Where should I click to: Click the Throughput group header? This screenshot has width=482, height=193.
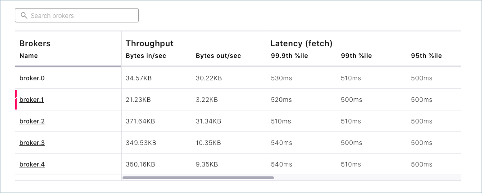coord(150,44)
